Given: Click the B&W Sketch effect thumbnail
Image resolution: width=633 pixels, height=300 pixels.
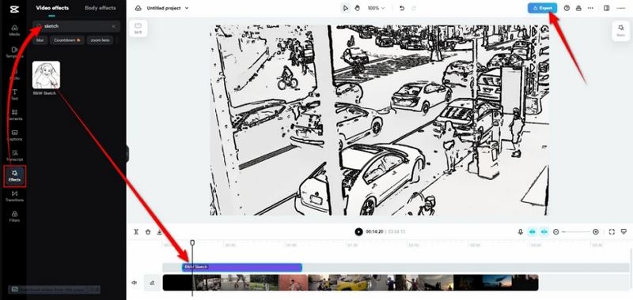Looking at the screenshot, I should point(46,75).
